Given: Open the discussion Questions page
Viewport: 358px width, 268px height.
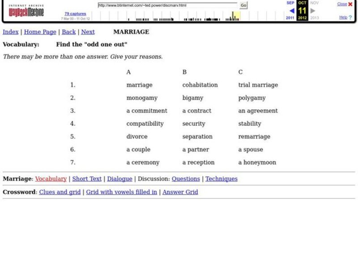Looking at the screenshot, I should (x=186, y=178).
